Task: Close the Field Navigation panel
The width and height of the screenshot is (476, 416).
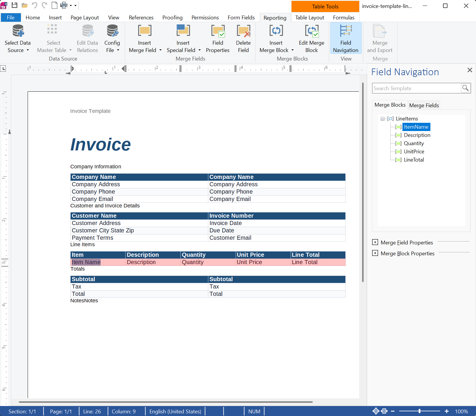Action: point(470,70)
